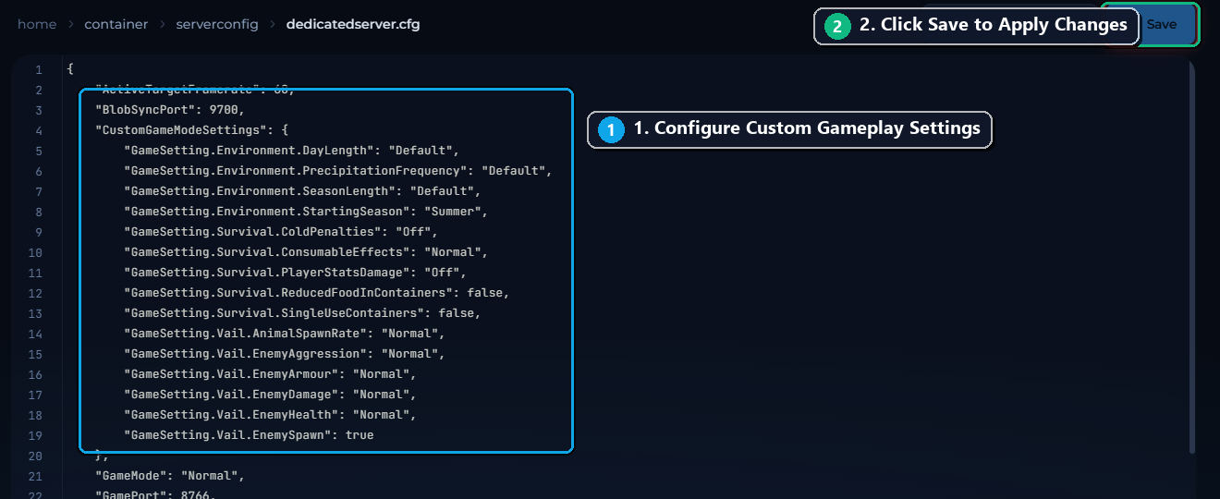
Task: Click line number 21 in gutter
Action: pyautogui.click(x=35, y=476)
